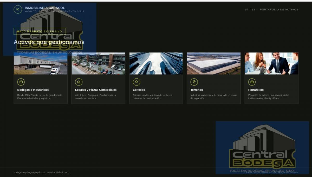
Task: Open the commercial plaza parking photo
Action: [x=98, y=63]
